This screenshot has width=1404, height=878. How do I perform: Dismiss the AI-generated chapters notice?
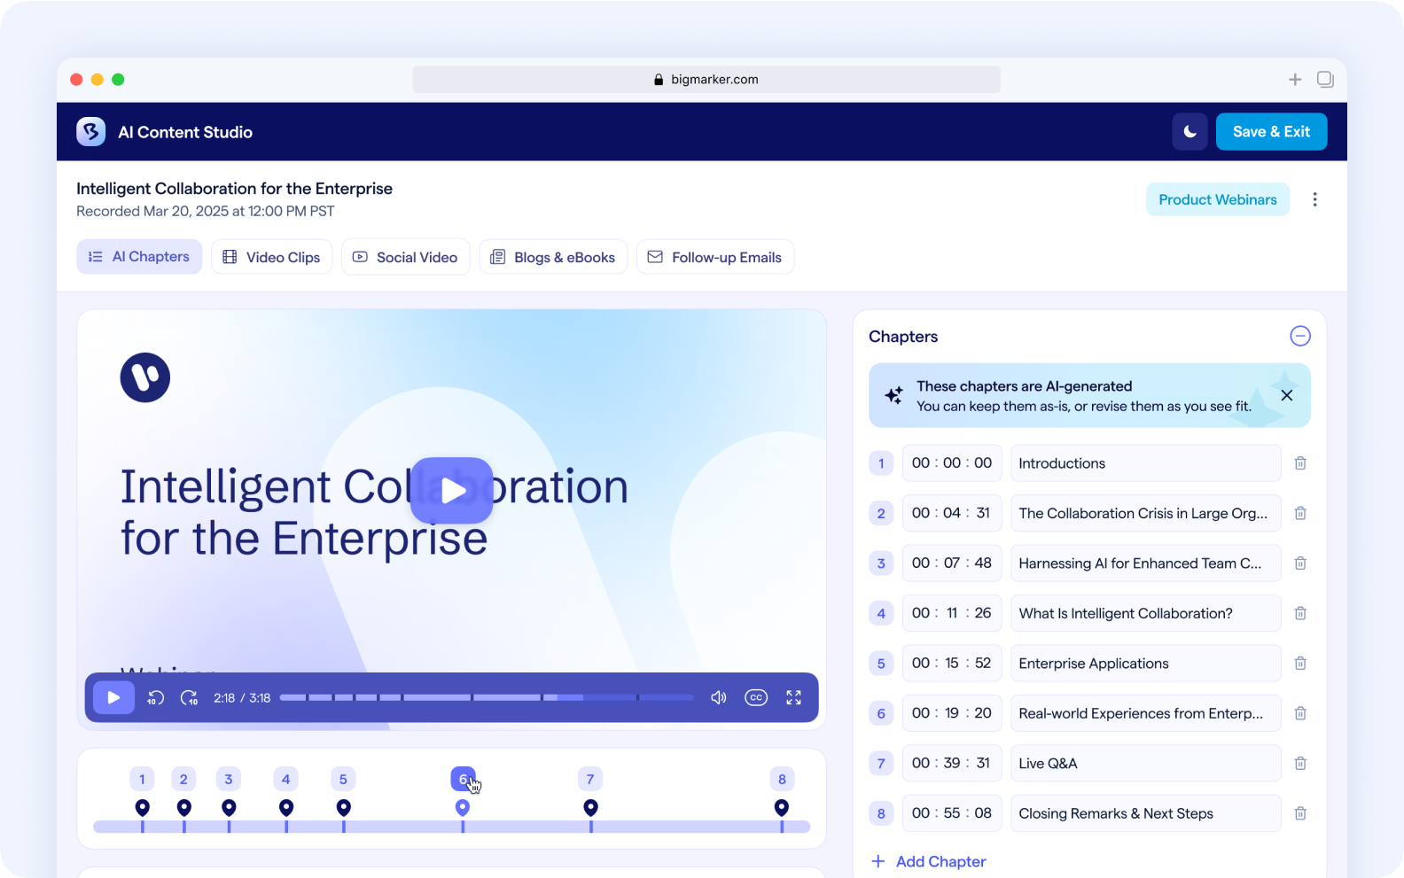click(x=1286, y=396)
